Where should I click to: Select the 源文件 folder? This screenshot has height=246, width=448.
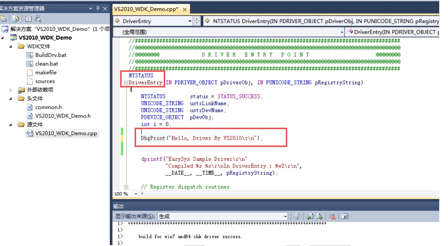coord(35,125)
